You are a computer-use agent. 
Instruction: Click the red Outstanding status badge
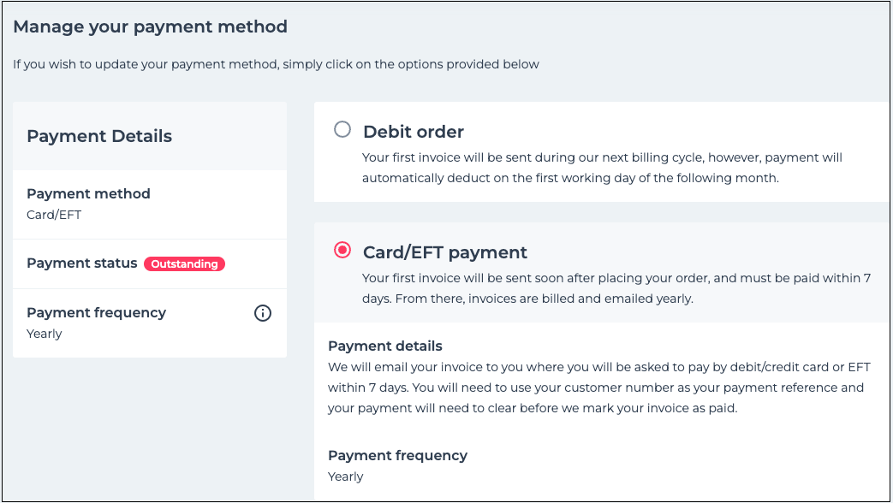(184, 264)
